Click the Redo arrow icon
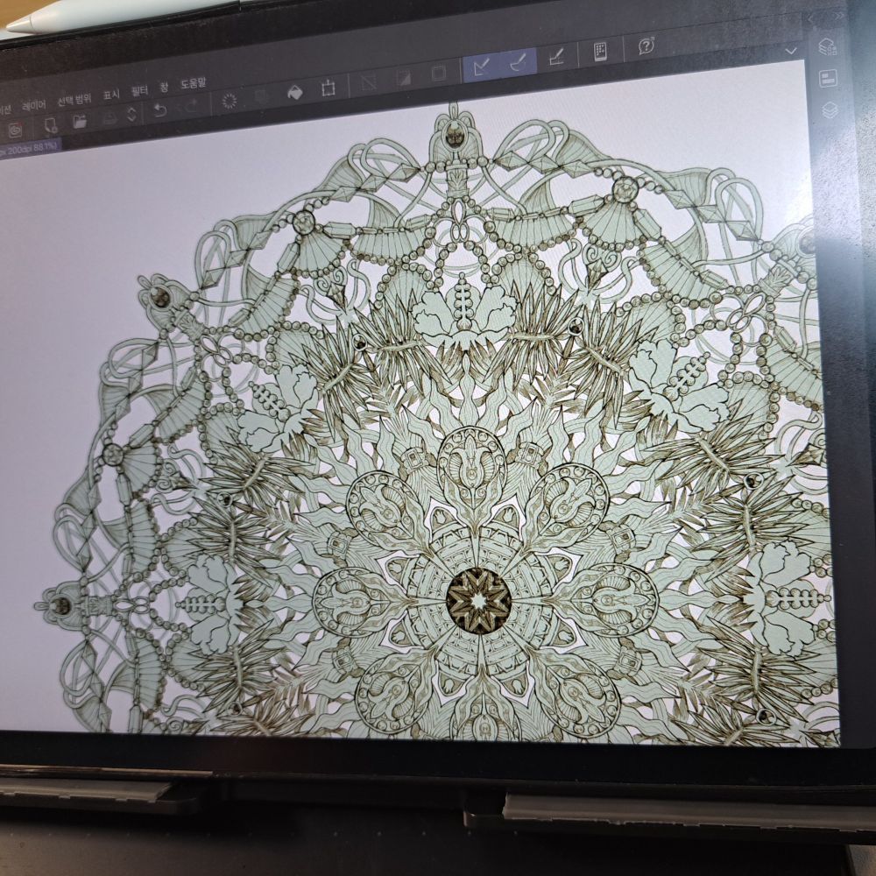Image resolution: width=876 pixels, height=876 pixels. coord(190,106)
